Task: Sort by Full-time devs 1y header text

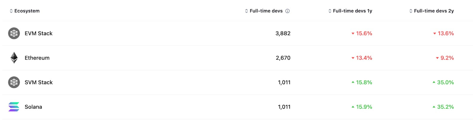Action: pos(352,11)
